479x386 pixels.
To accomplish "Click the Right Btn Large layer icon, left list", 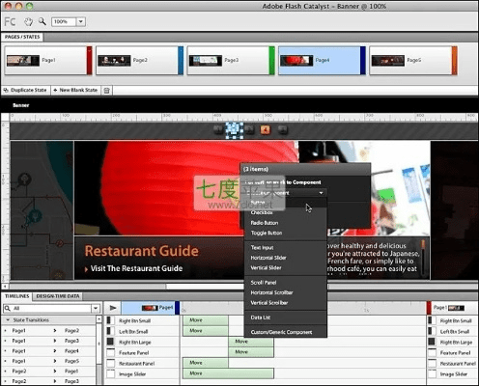I will tap(110, 342).
